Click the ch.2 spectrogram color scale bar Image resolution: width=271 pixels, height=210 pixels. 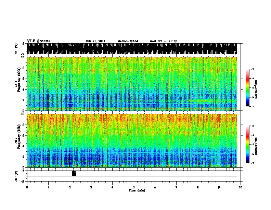[248, 144]
